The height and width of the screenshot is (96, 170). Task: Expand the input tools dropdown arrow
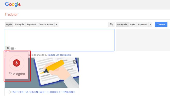(16, 48)
